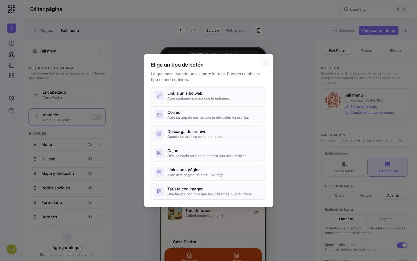Open the options menu for the Divisor block
The width and height of the screenshot is (417, 261).
pyautogui.click(x=99, y=159)
